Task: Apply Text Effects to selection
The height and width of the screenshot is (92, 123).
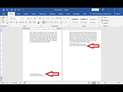Action: point(30,22)
